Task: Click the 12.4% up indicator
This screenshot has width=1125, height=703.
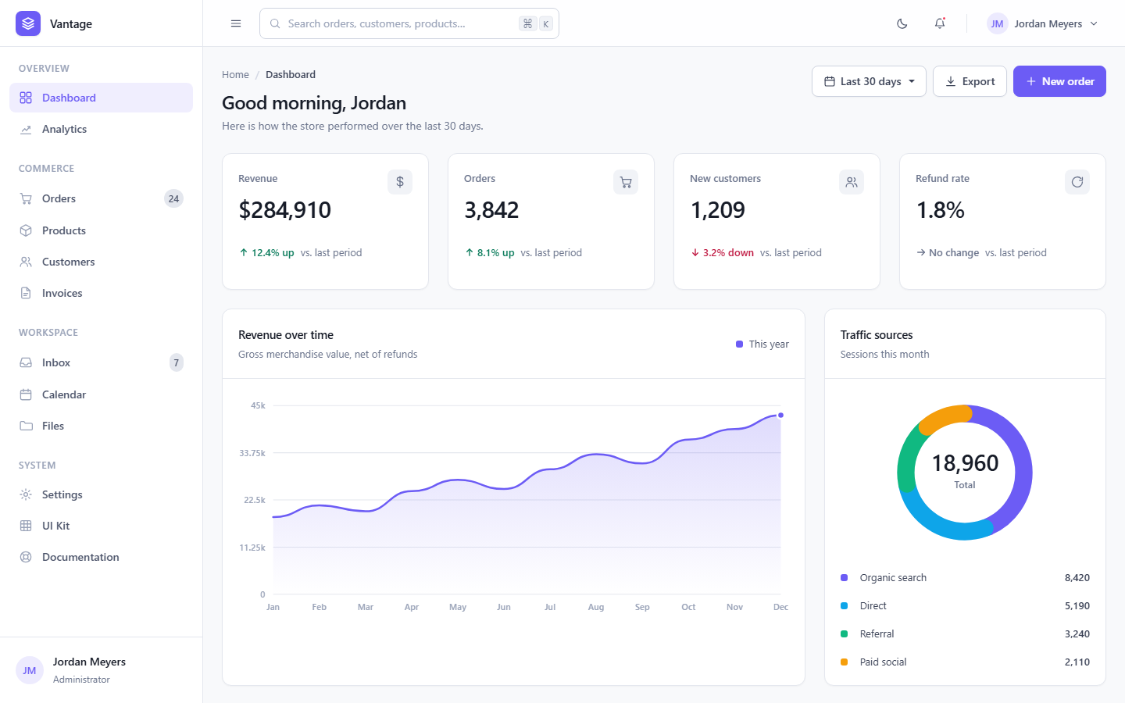Action: pos(266,252)
